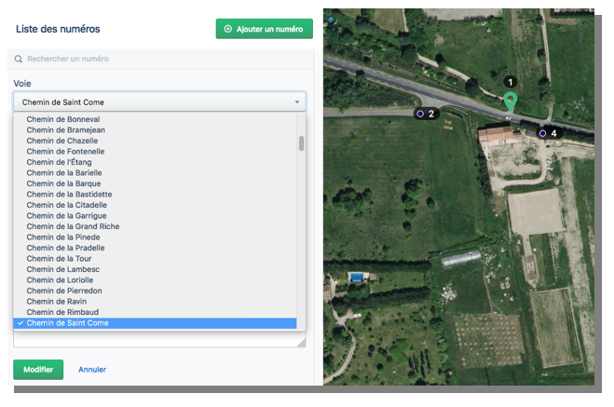Click the textarea resize handle corner

(301, 344)
